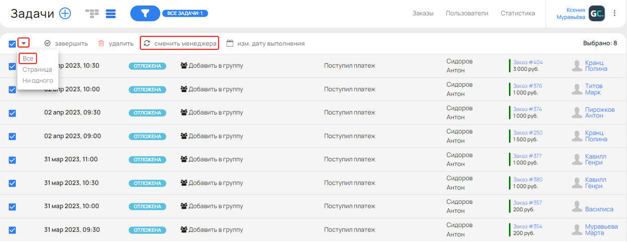Uncheck the 31 мар 09:30 task checkbox
Image resolution: width=627 pixels, height=242 pixels.
13,230
